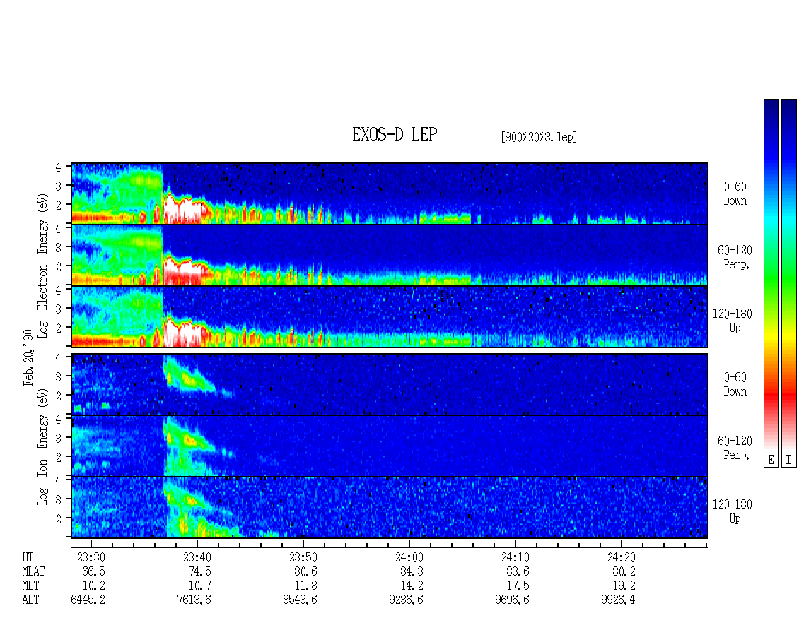Viewport: 799px width, 618px height.
Task: Click the ion 0-60 Down spectrogram panel
Action: pyautogui.click(x=390, y=384)
